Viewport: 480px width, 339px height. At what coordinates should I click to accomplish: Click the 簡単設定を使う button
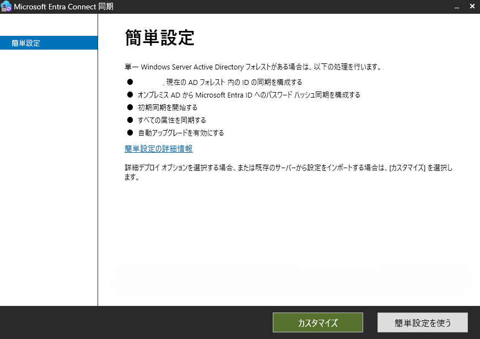(x=422, y=322)
